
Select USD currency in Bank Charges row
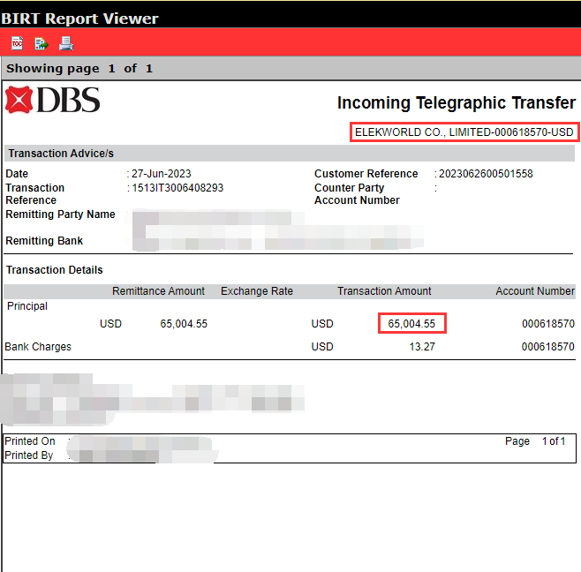tap(322, 347)
